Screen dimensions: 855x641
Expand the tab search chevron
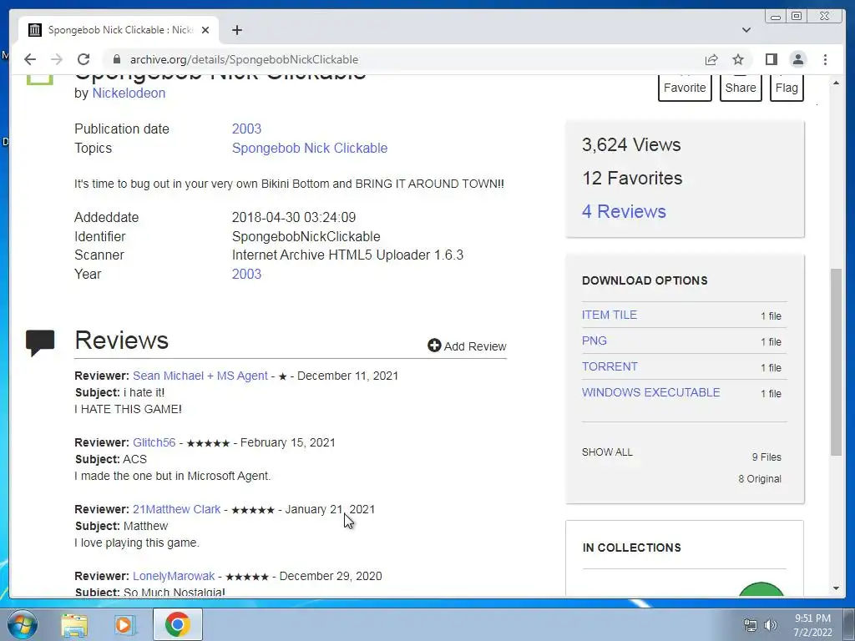pos(746,30)
